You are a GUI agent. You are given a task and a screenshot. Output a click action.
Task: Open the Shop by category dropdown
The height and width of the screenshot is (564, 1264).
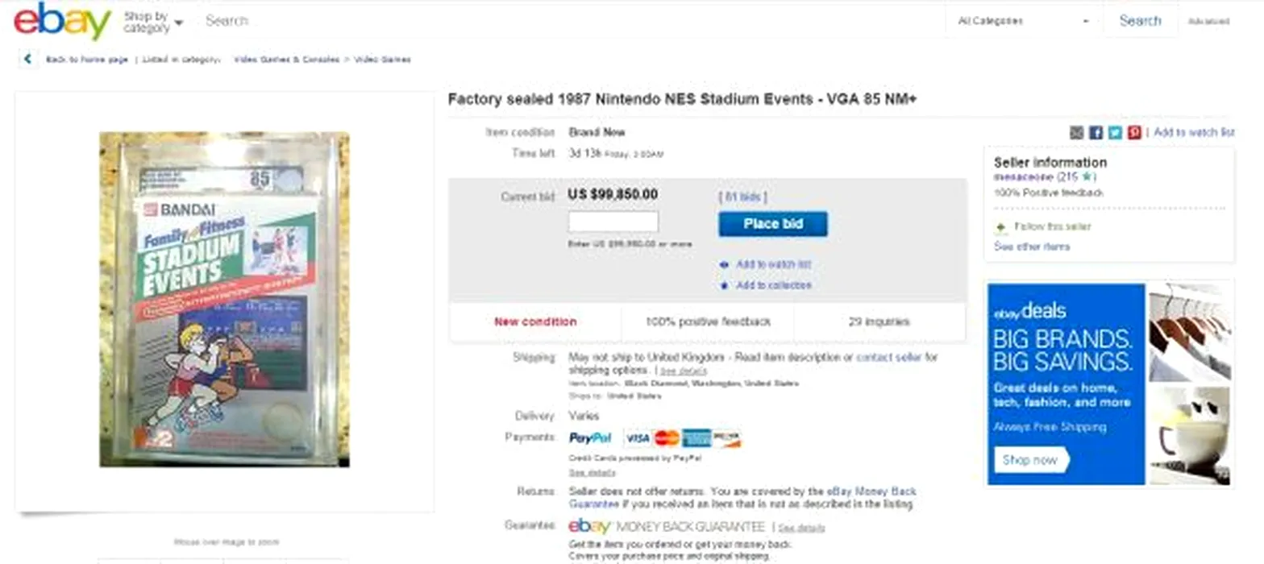153,22
